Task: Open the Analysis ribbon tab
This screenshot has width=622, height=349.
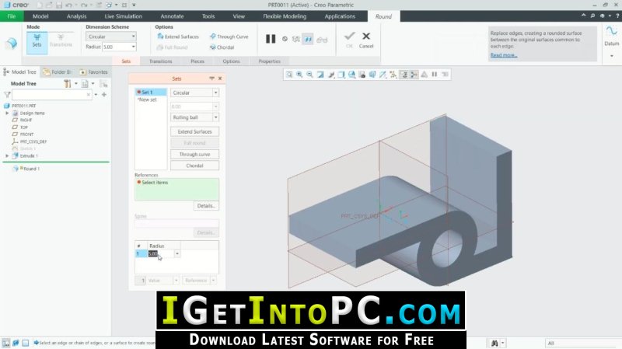Action: 76,16
